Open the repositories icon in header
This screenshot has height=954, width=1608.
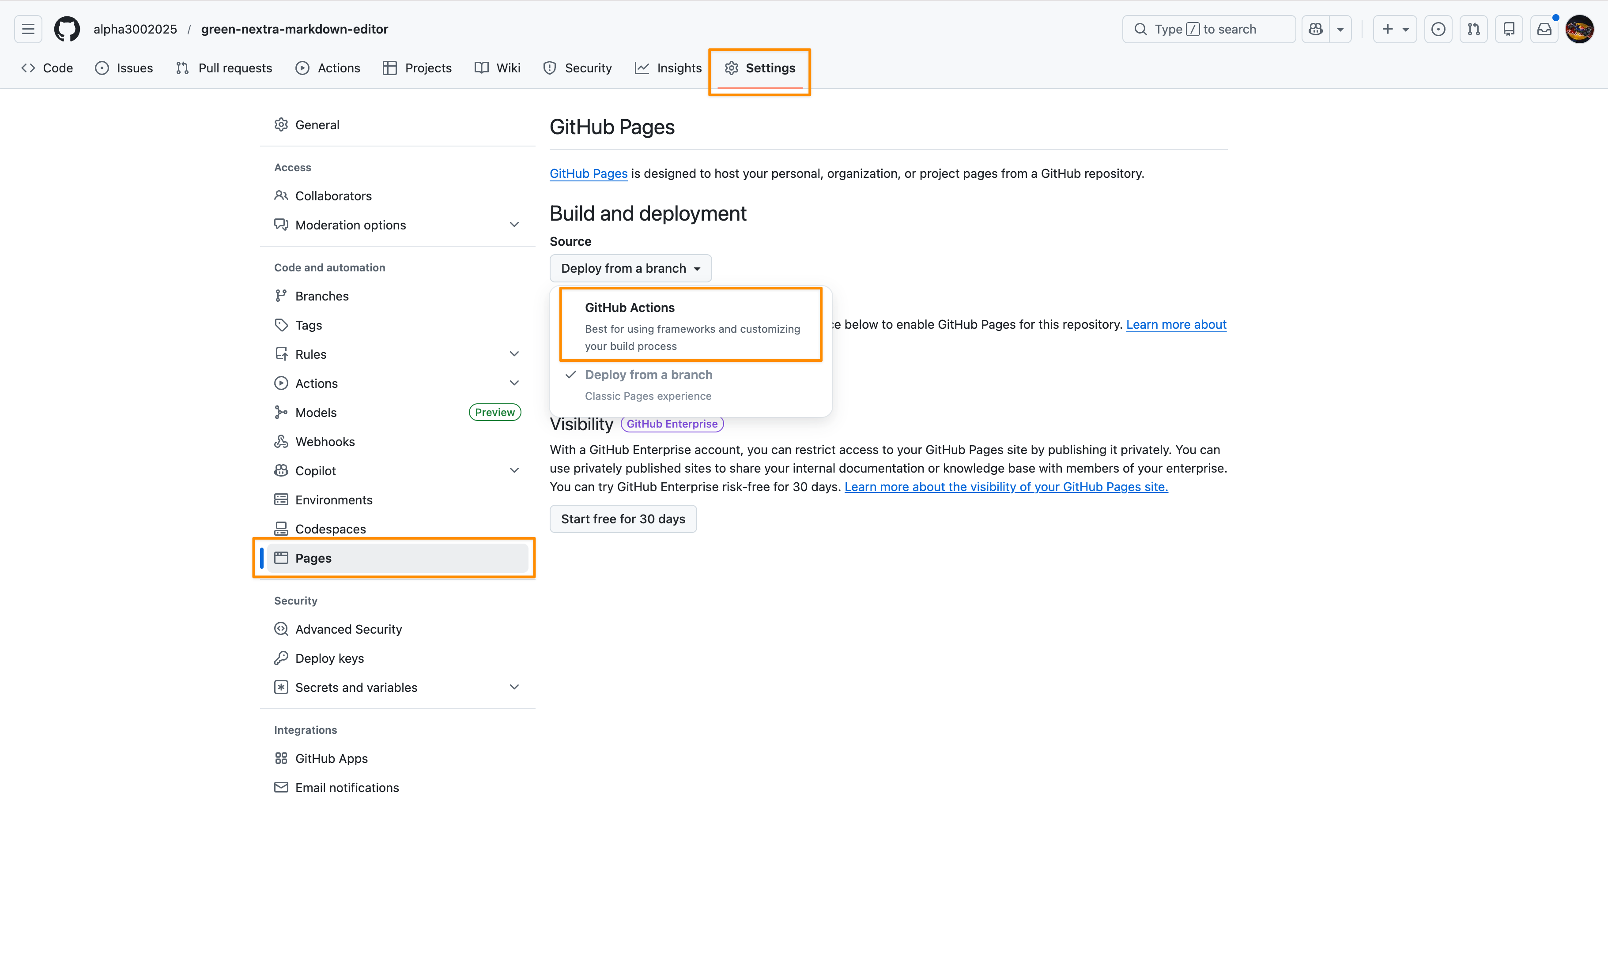1508,29
